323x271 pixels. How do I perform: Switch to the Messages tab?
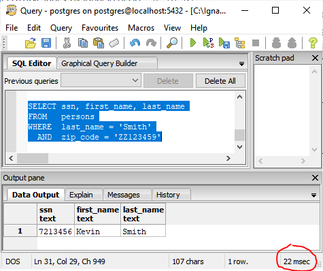point(124,195)
